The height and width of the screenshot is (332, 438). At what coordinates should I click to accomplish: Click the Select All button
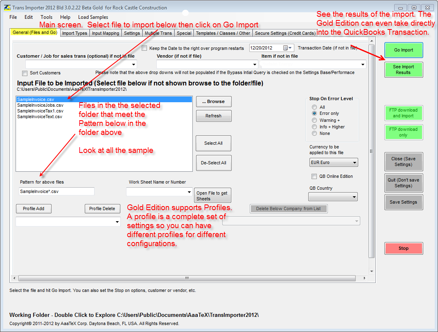tap(214, 143)
